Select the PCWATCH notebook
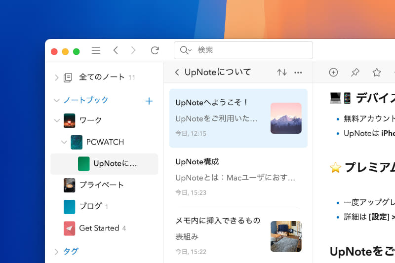The image size is (395, 263). click(105, 142)
